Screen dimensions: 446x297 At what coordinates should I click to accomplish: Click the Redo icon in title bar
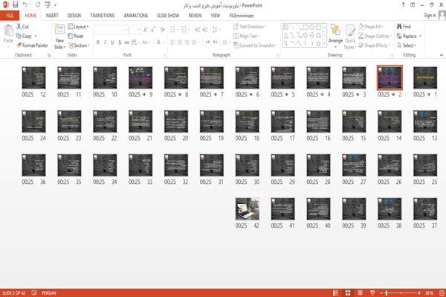[38, 5]
